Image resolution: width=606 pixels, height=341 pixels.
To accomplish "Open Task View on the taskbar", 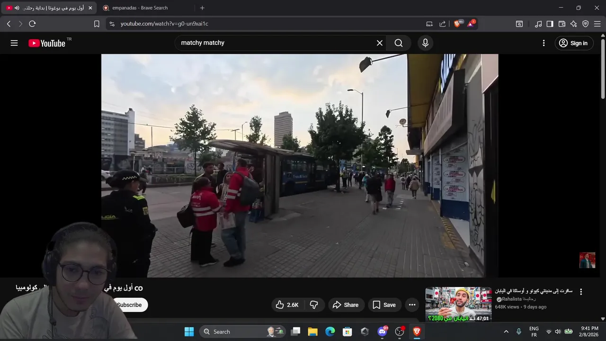I will [295, 332].
